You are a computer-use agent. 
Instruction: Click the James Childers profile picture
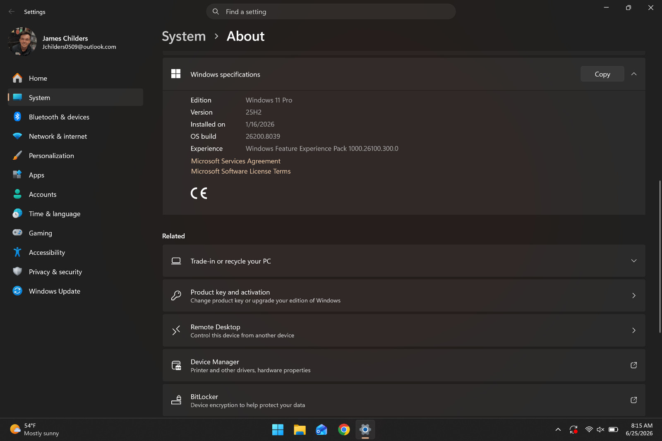coord(23,42)
